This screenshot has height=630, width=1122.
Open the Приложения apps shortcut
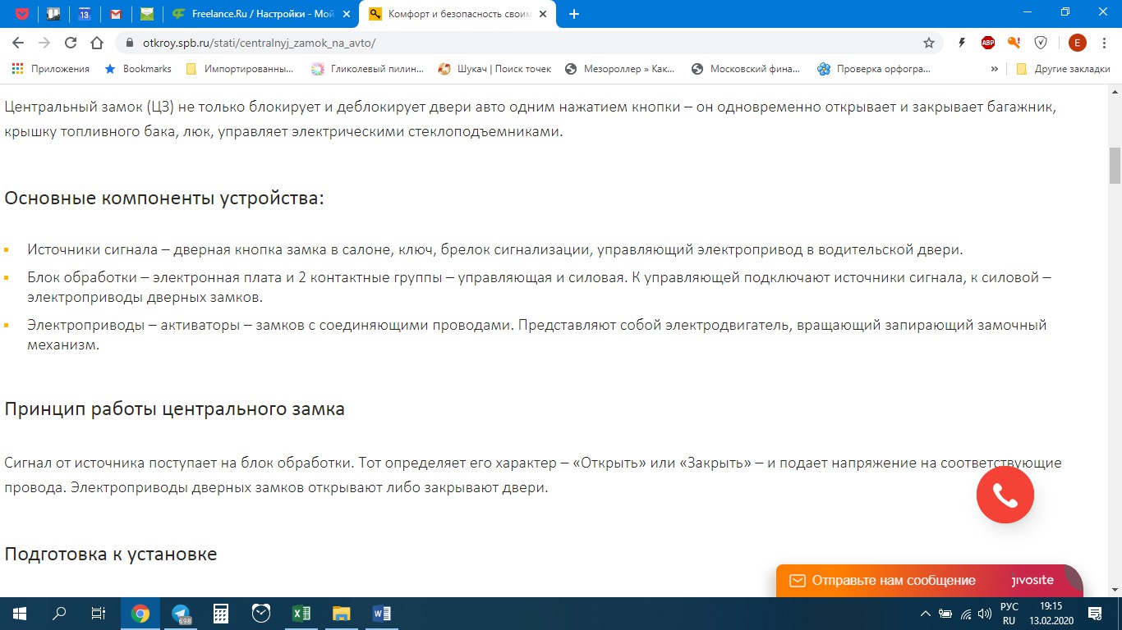click(50, 69)
